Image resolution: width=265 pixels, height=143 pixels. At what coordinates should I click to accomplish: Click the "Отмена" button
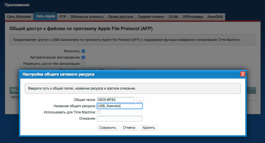[129, 128]
